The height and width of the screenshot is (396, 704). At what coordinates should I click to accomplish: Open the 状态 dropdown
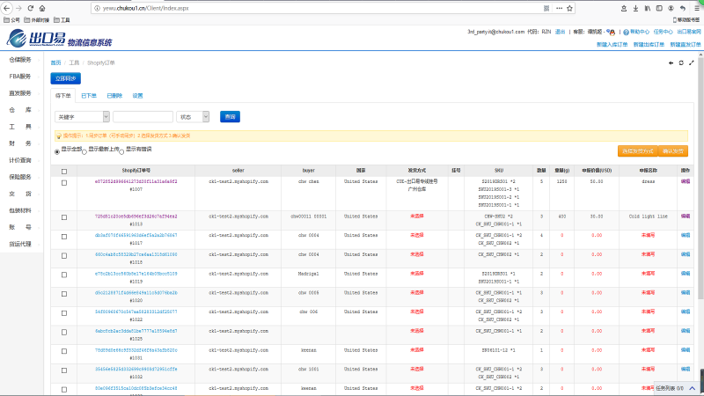193,117
